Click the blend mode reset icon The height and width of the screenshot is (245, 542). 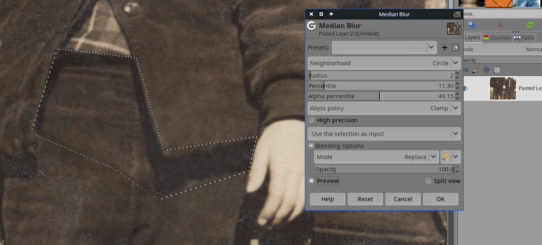coord(446,157)
